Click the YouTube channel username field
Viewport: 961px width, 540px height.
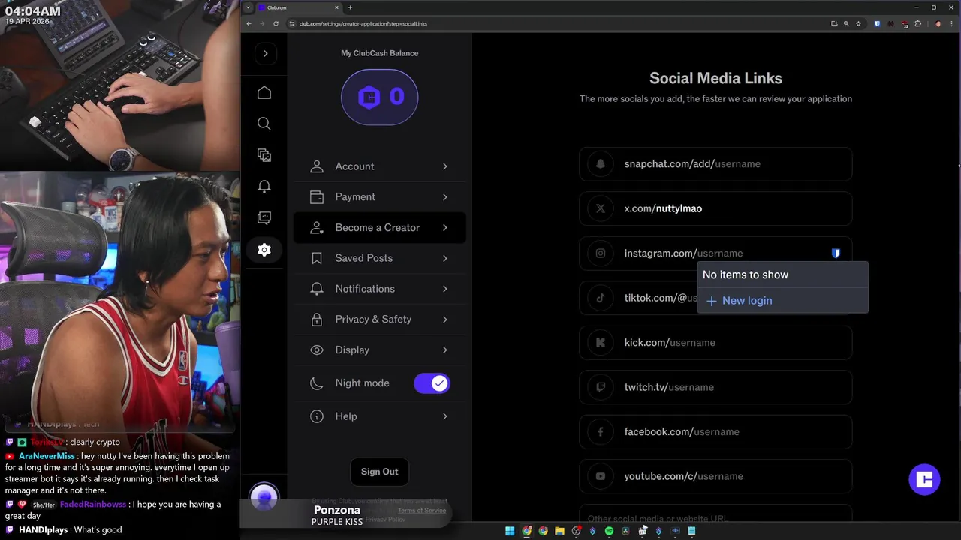(715, 476)
